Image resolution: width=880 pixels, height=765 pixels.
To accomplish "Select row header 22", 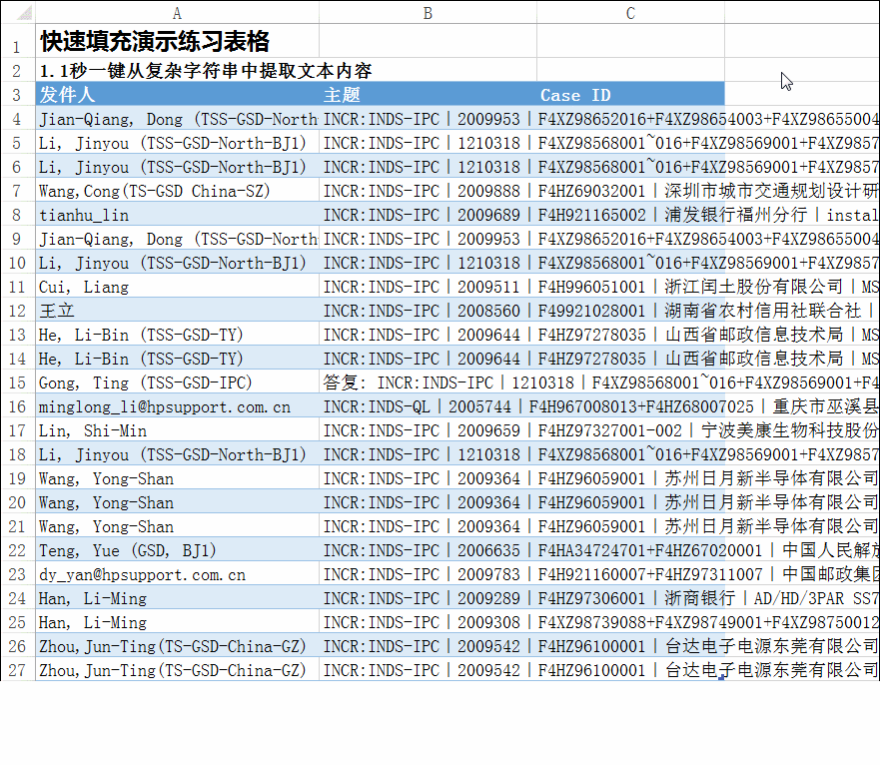I will pos(17,550).
